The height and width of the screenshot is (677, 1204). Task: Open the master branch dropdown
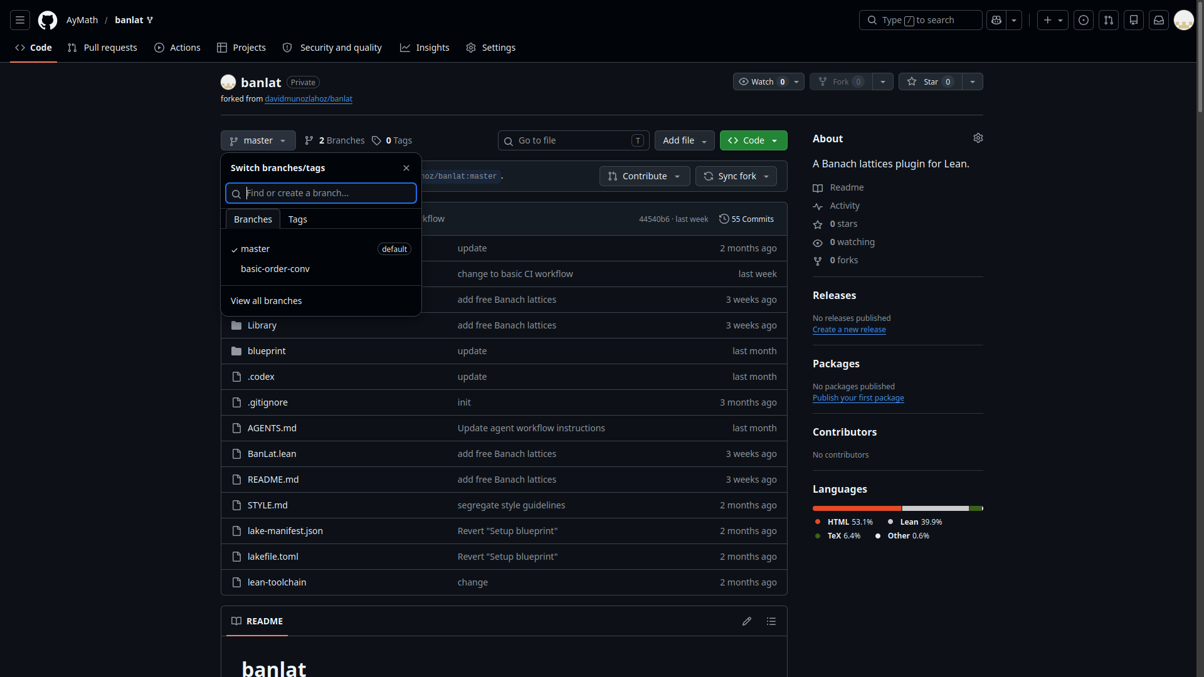click(x=258, y=140)
